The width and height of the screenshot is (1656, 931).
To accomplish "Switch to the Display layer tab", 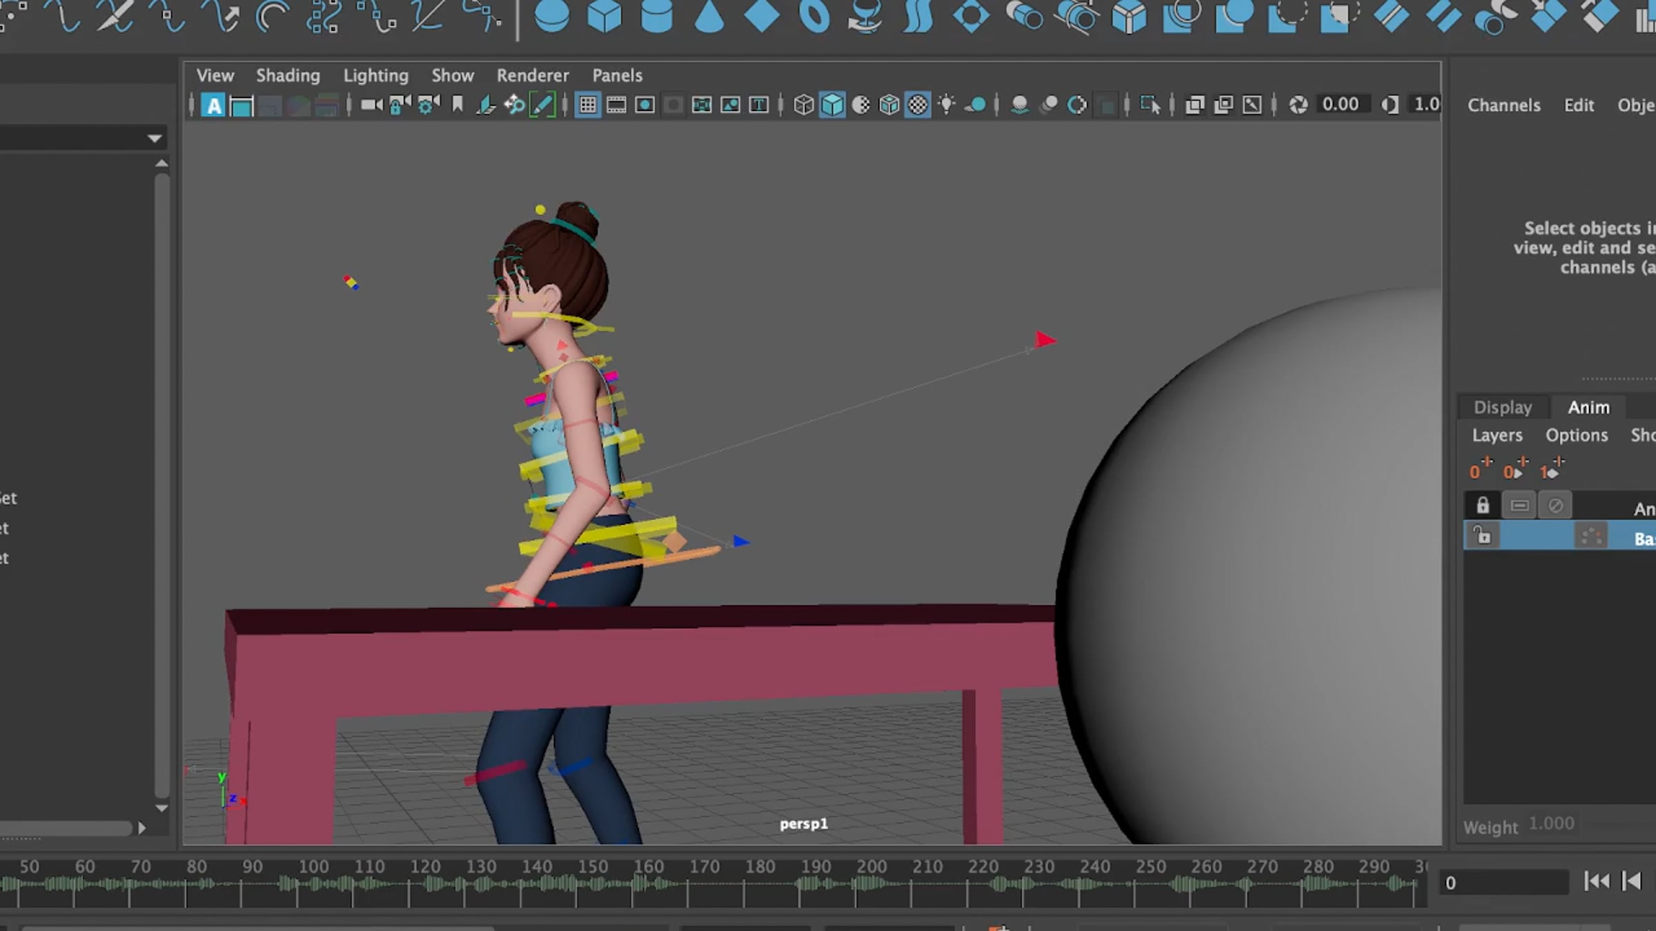I will click(1502, 408).
